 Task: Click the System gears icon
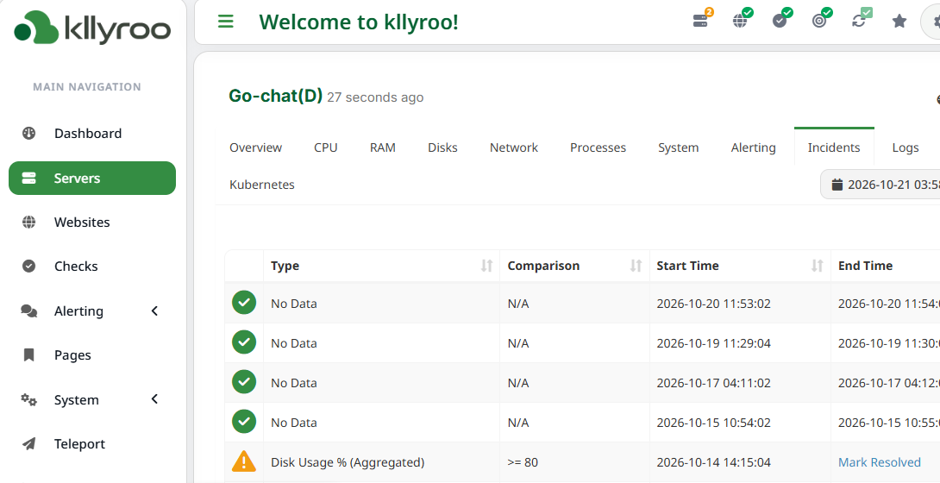tap(28, 399)
